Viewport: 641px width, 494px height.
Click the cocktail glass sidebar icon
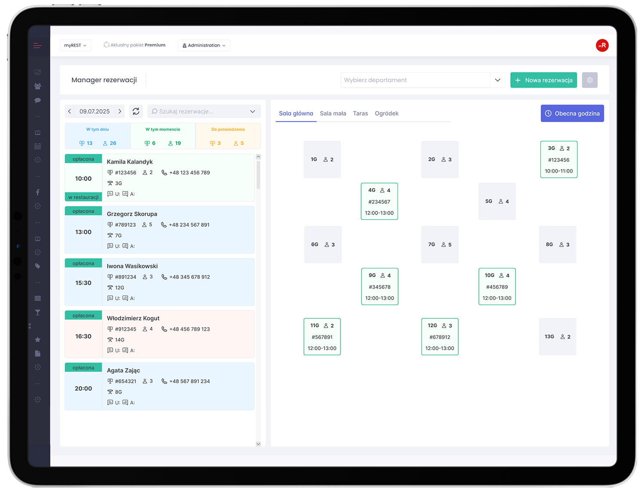click(x=38, y=313)
